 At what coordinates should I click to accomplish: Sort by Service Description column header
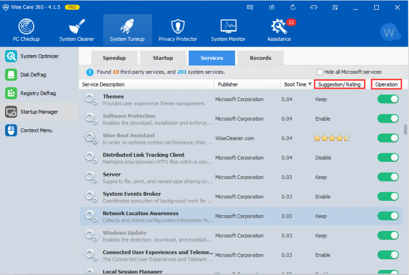pos(146,84)
